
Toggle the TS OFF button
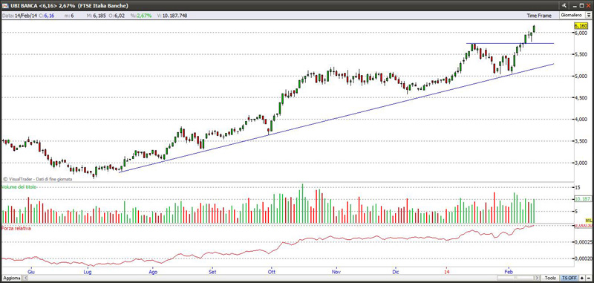click(569, 278)
